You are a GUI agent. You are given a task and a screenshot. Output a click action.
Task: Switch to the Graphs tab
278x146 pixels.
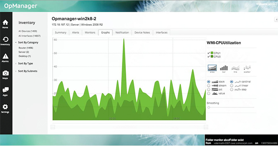tap(105, 32)
